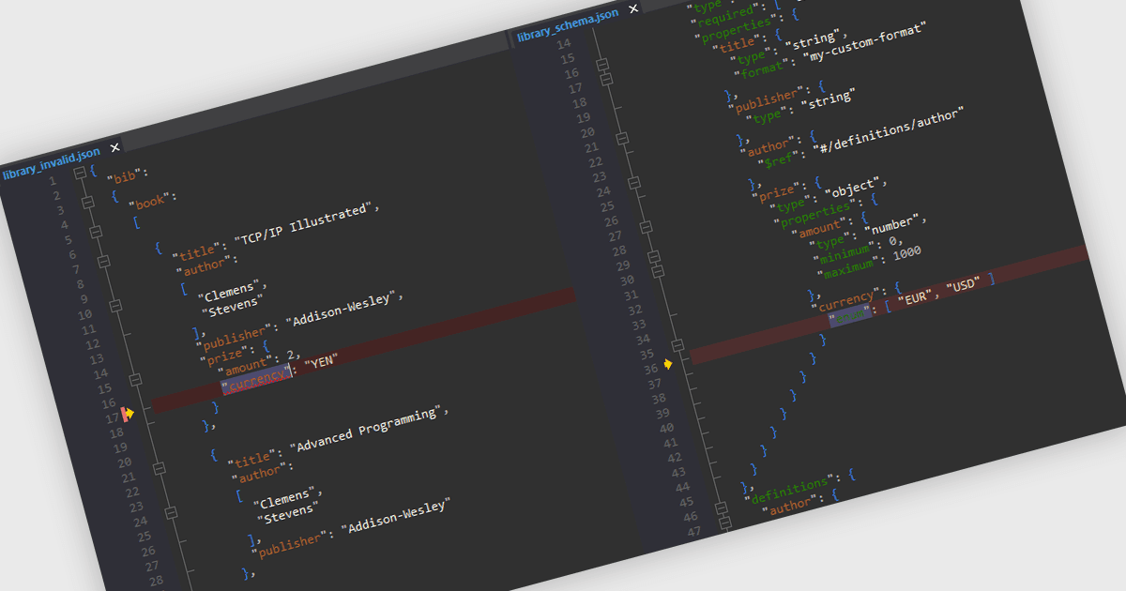Viewport: 1126px width, 591px height.
Task: Select the highlighted "currency" key in library_invalid.json
Action: click(x=255, y=377)
